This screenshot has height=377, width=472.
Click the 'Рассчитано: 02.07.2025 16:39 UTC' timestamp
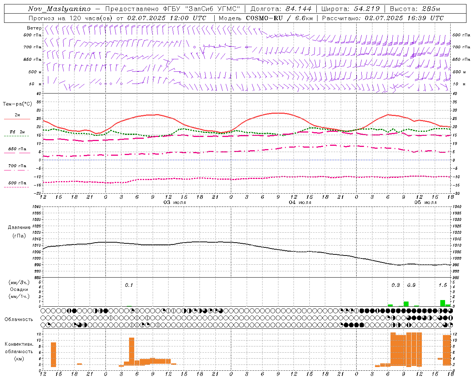pyautogui.click(x=383, y=18)
